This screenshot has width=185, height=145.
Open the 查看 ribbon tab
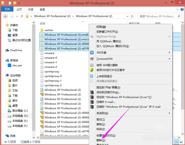[42, 10]
